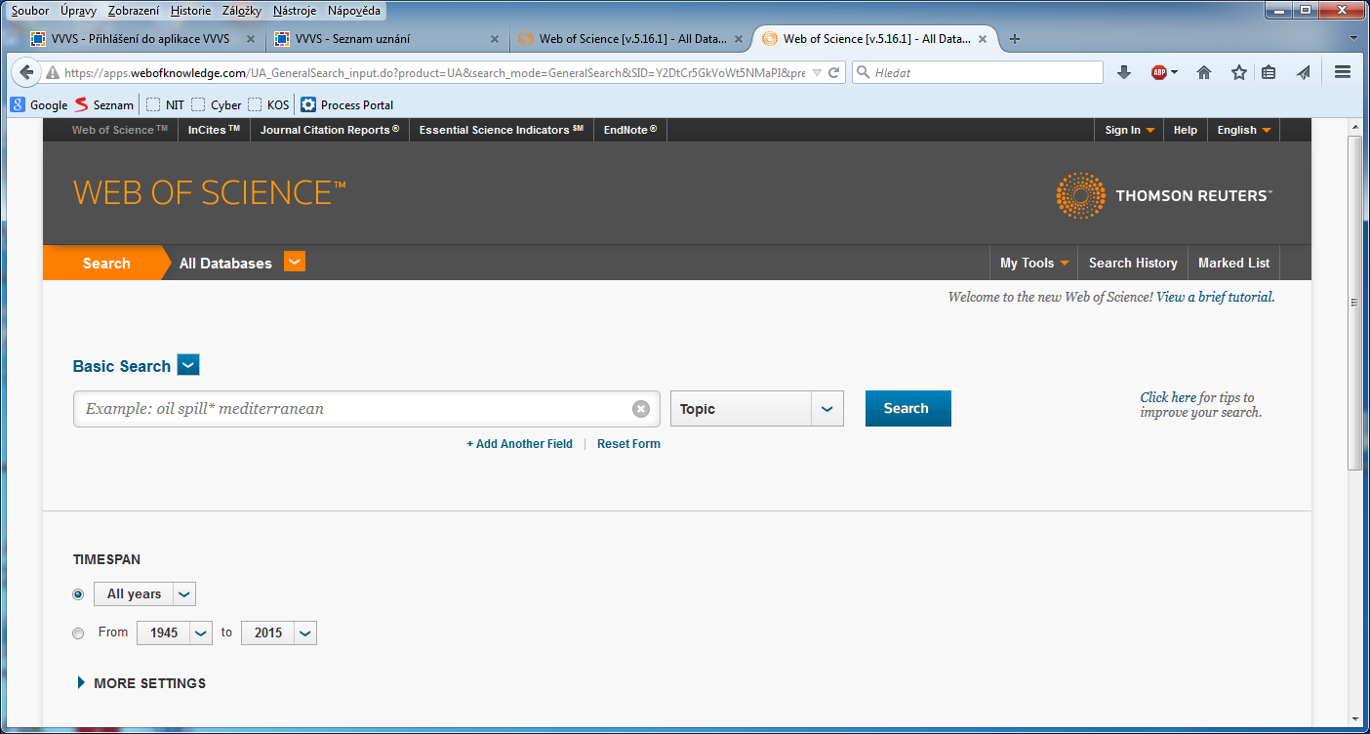Reload the page with refresh icon
This screenshot has height=734, width=1370.
coord(833,72)
